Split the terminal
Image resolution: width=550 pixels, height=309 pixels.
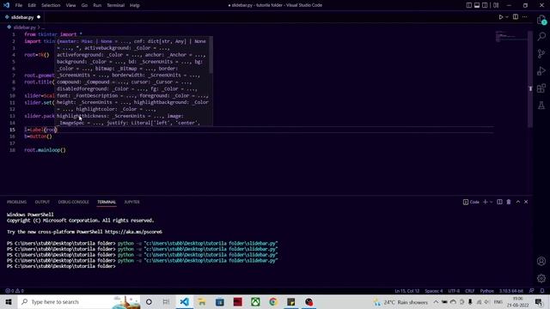pos(499,203)
